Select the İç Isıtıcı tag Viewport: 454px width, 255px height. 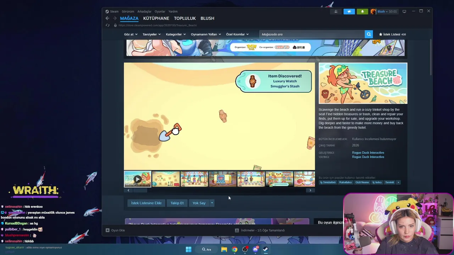[x=377, y=182]
